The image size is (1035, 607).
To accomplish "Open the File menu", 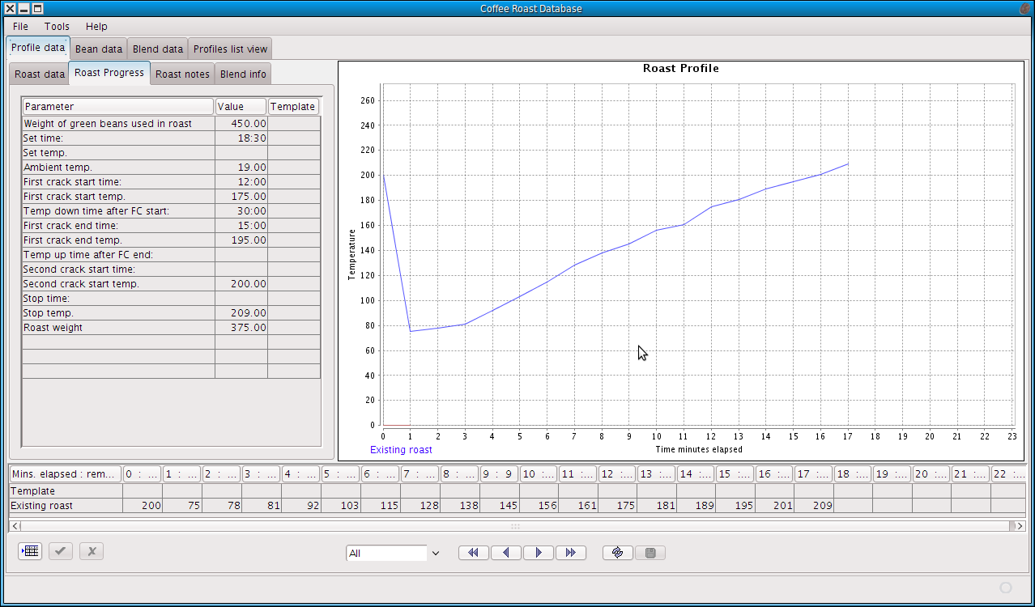I will 20,27.
